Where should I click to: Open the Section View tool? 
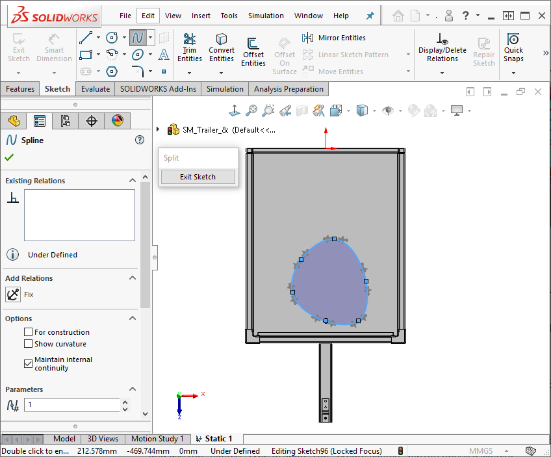click(302, 111)
